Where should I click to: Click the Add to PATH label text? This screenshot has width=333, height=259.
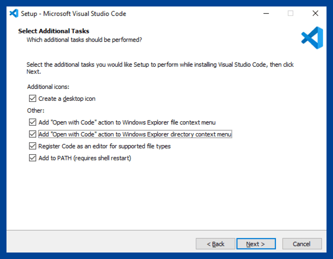(x=85, y=158)
